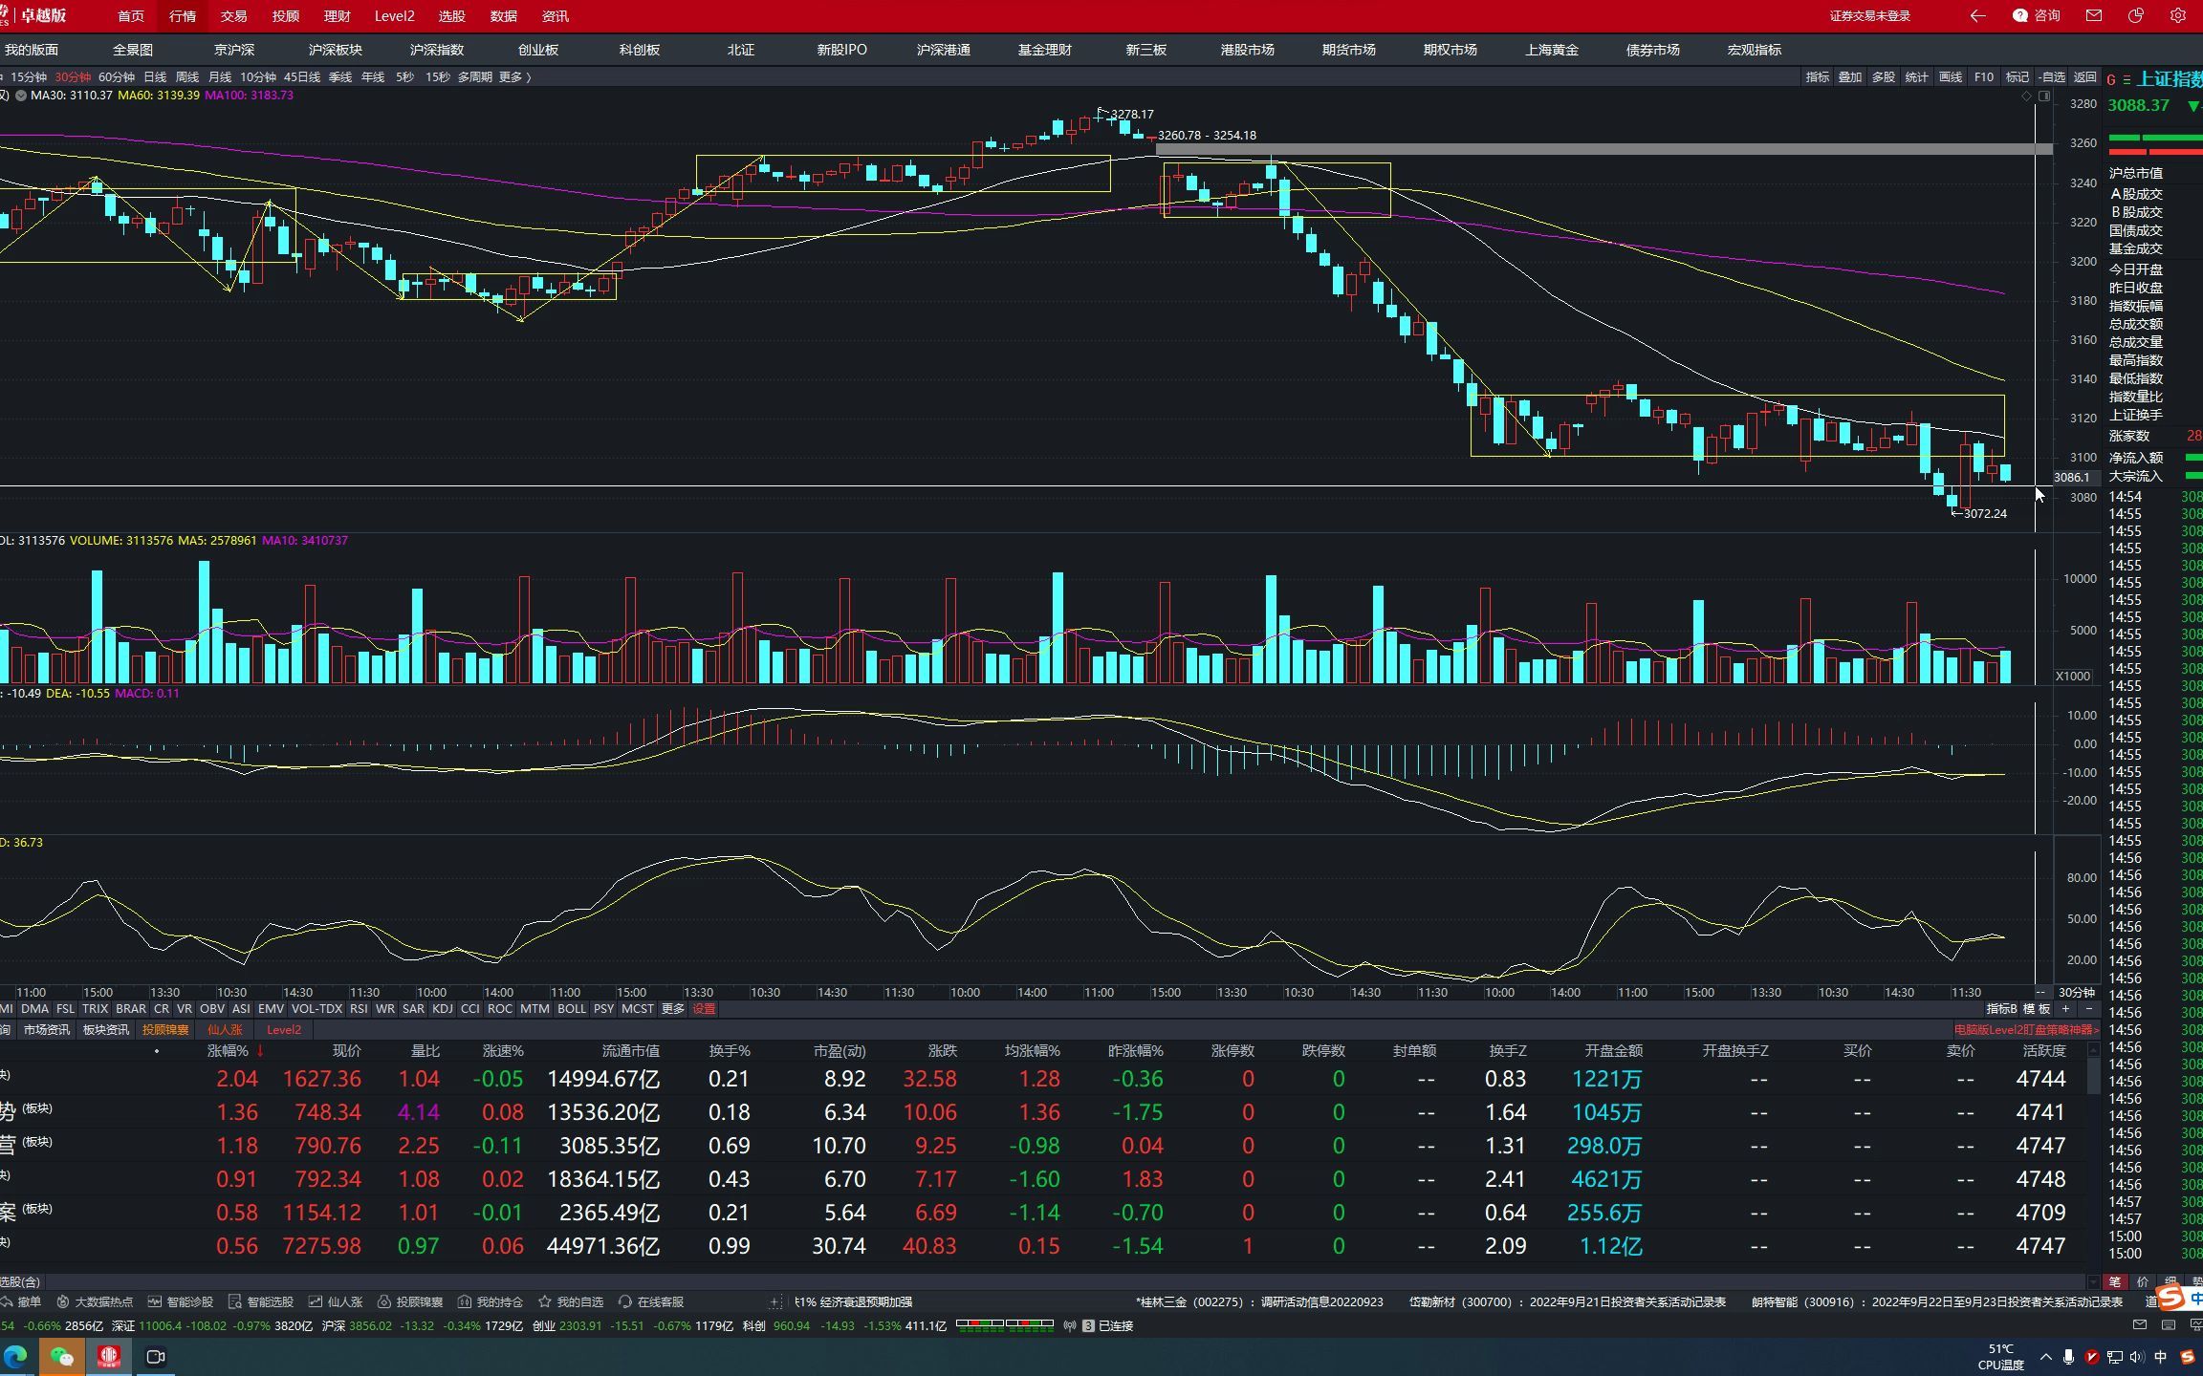Expand 更多 chart period options
2203x1376 pixels.
514,76
